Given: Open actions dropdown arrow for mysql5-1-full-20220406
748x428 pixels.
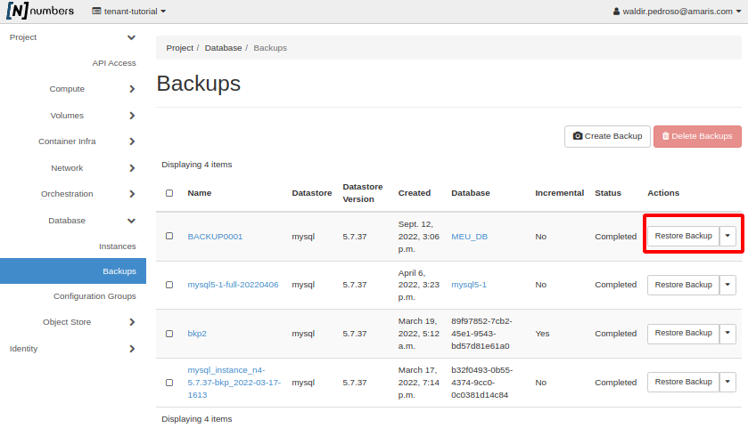Looking at the screenshot, I should click(x=727, y=285).
